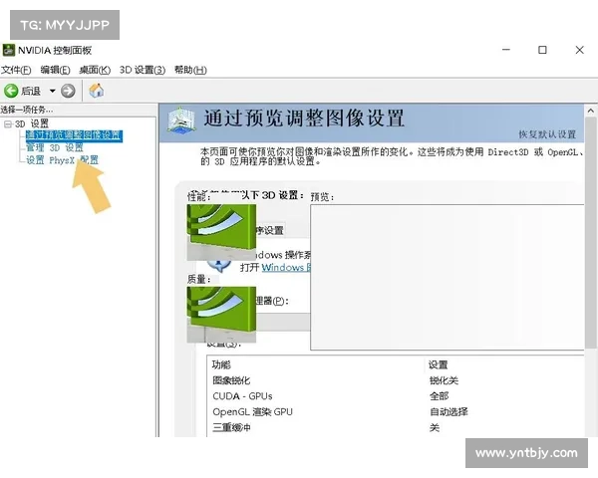Open the Back history dropdown arrow
Image resolution: width=598 pixels, height=478 pixels.
tap(50, 91)
